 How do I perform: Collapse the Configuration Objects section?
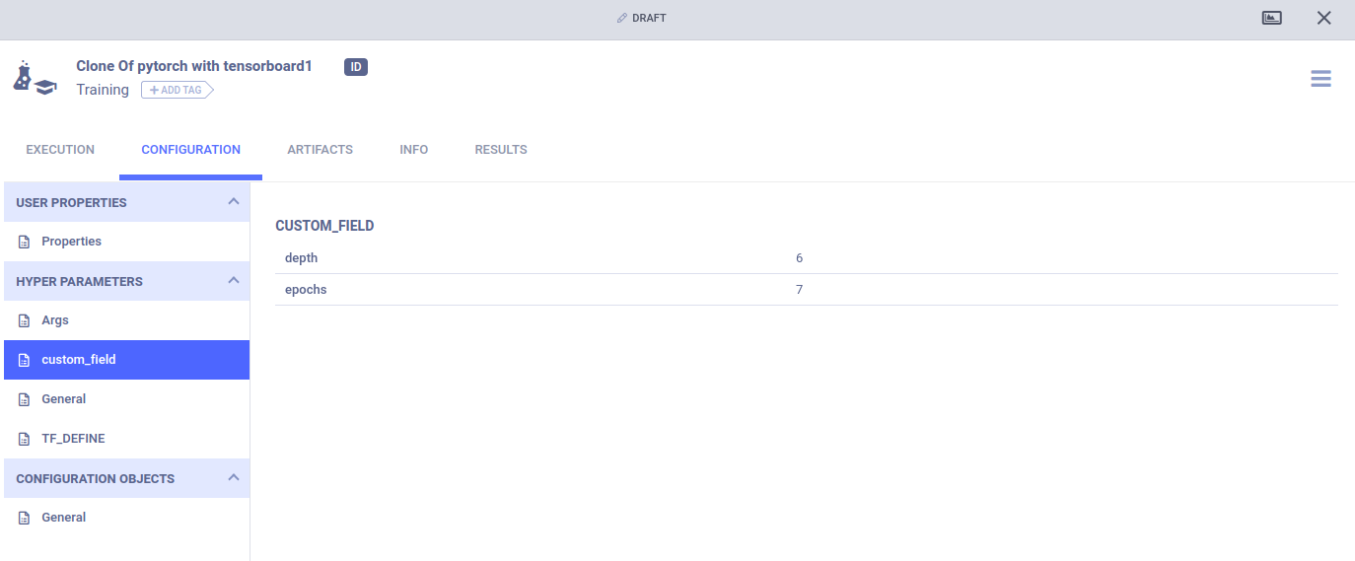click(x=233, y=478)
